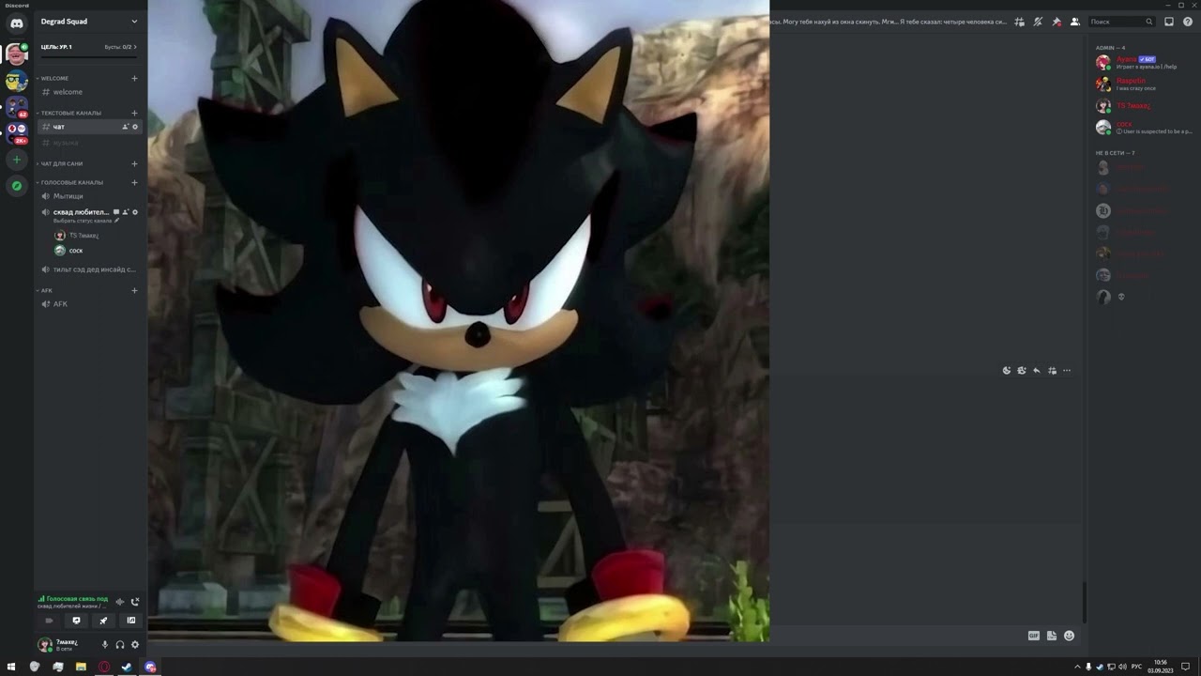Open Ayana bot member profile
Screen dimensions: 1201x676
[x=1145, y=63]
